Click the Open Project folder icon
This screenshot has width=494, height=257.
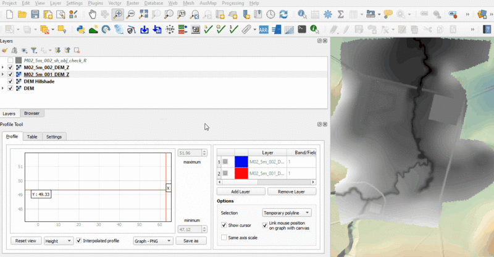[21, 14]
